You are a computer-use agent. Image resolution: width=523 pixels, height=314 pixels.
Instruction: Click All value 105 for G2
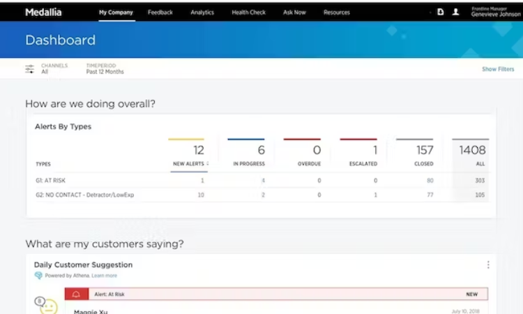click(480, 195)
